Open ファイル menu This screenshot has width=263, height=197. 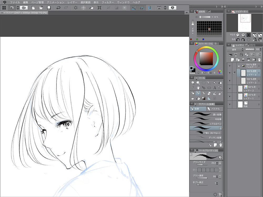[15, 2]
